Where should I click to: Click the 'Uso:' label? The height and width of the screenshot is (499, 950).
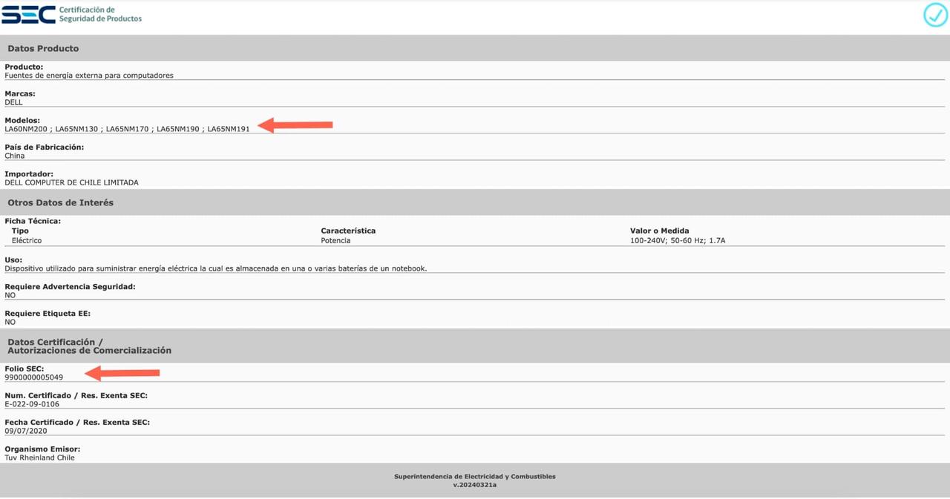click(x=13, y=260)
